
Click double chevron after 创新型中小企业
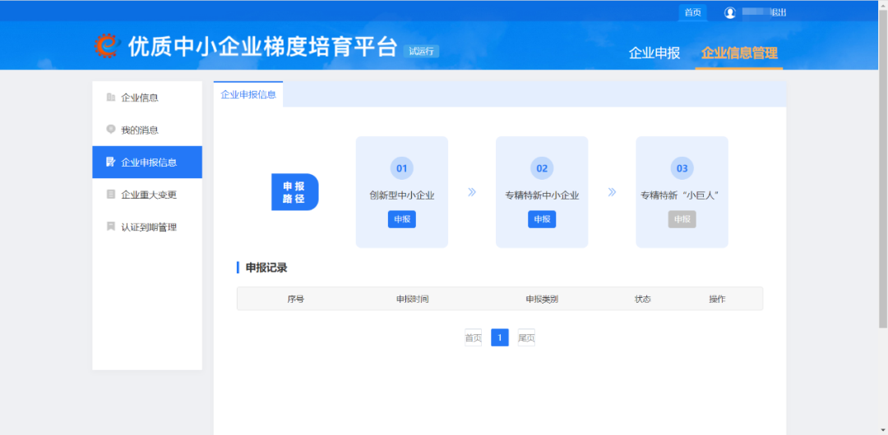click(x=472, y=192)
